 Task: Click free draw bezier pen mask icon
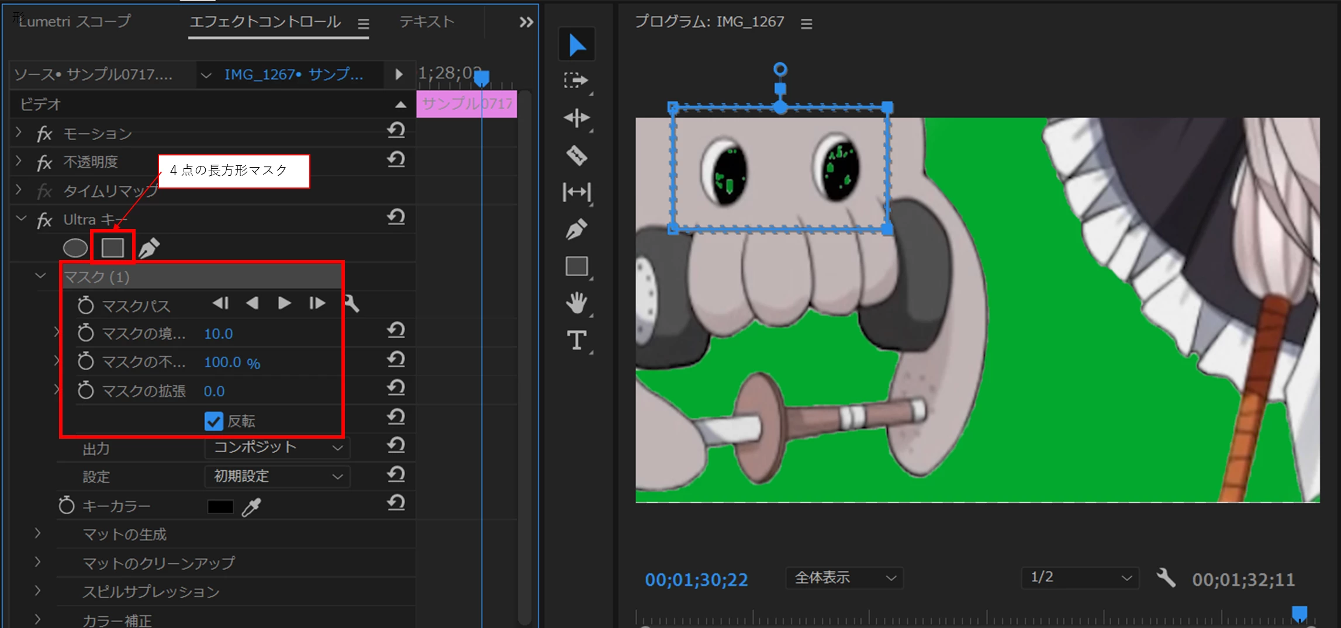149,248
